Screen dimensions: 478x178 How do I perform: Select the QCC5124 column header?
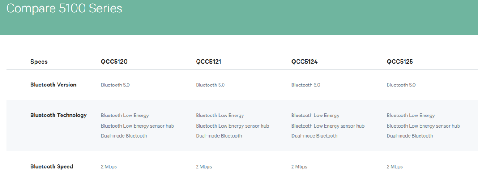coord(305,62)
